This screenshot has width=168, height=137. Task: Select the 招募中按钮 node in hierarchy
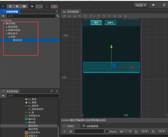tap(15, 30)
